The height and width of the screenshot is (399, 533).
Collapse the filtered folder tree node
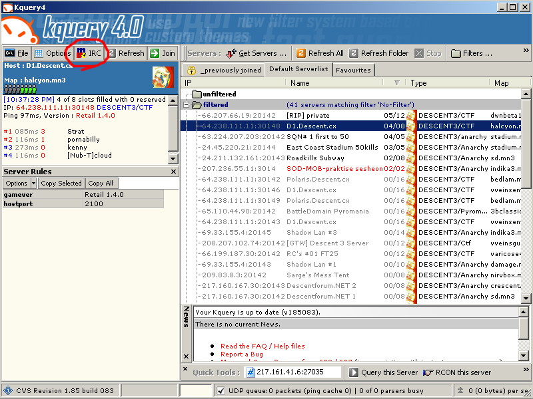187,105
